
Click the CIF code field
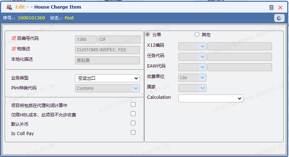119,40
